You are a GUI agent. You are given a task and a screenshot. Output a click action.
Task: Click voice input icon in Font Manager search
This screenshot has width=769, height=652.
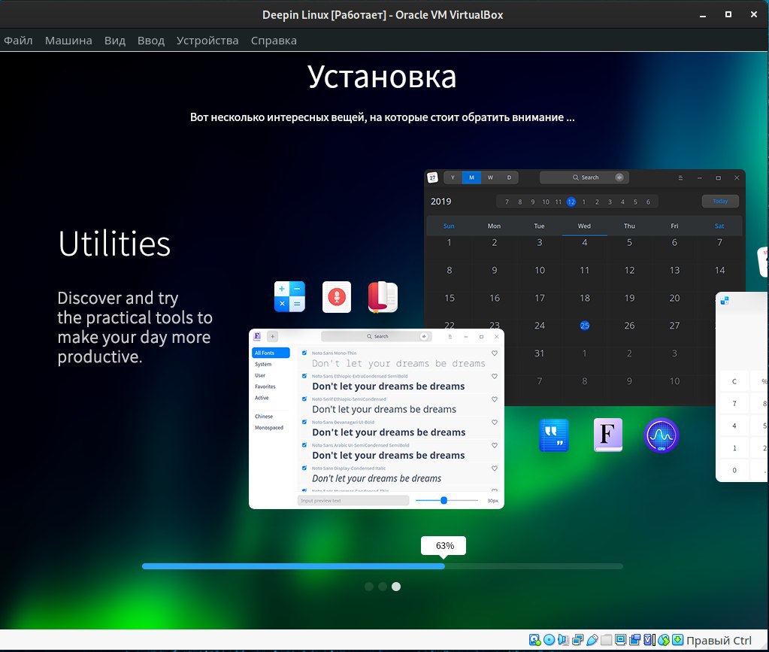pyautogui.click(x=424, y=336)
